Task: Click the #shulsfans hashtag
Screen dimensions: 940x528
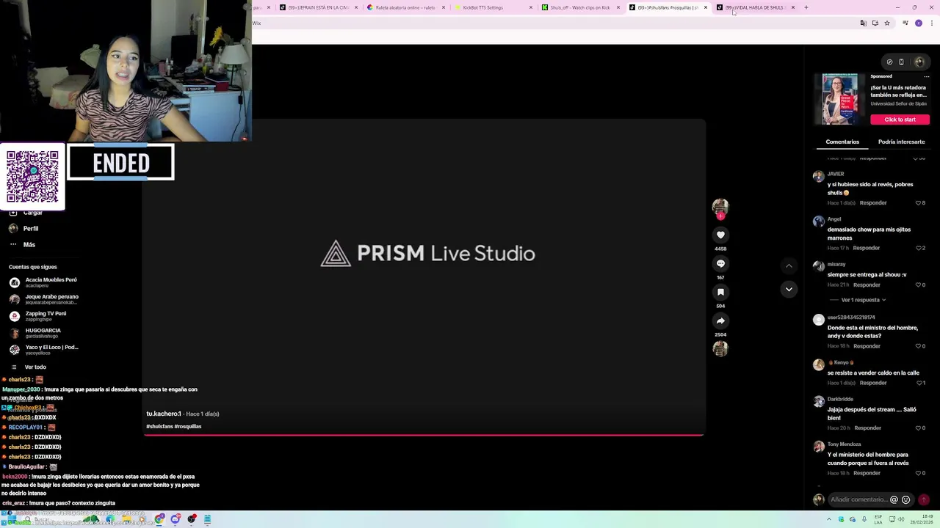Action: [x=159, y=426]
